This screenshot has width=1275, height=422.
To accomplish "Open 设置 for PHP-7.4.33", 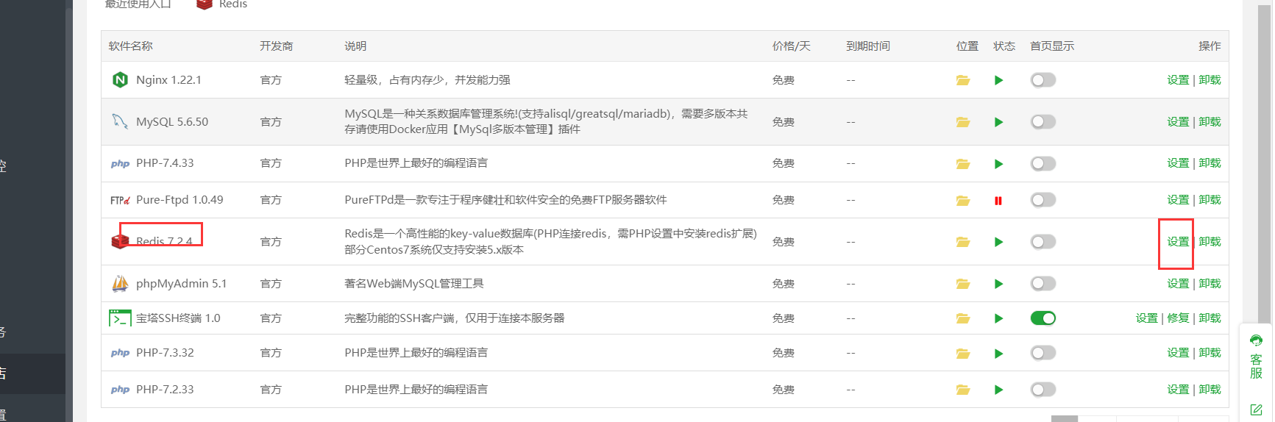I will 1178,163.
